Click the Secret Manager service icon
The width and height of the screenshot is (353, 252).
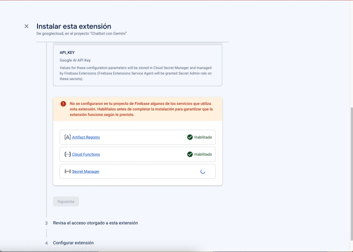point(68,171)
